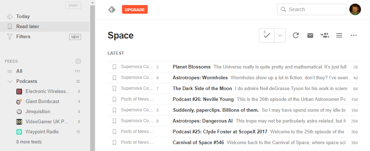Go to the Today view
The image size is (370, 151).
click(x=23, y=16)
